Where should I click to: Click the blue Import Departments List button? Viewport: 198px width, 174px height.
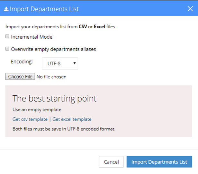pyautogui.click(x=159, y=162)
